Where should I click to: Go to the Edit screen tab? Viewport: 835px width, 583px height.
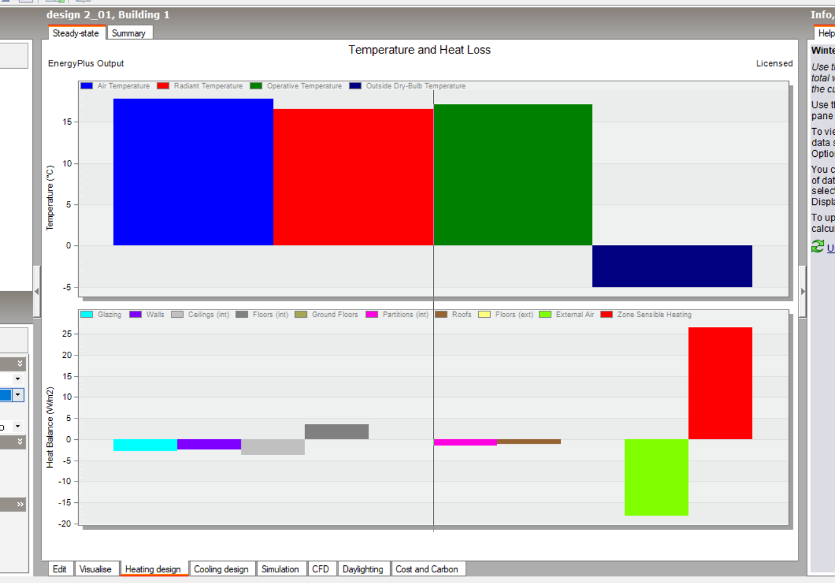[x=60, y=569]
